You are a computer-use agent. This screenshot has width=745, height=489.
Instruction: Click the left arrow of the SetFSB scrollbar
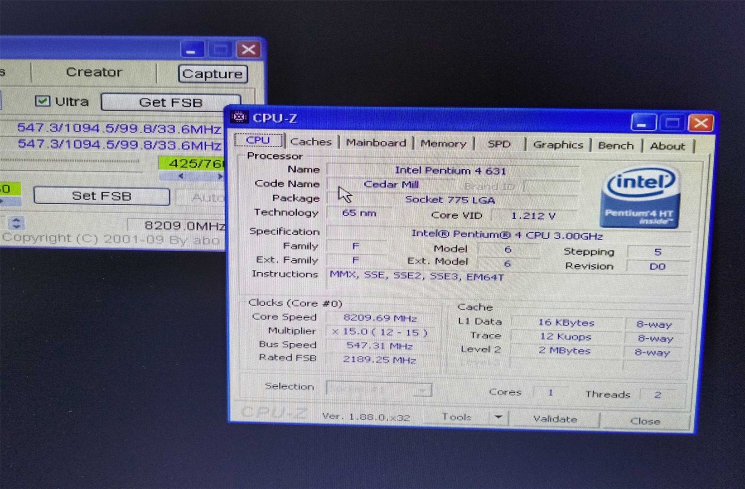181,176
